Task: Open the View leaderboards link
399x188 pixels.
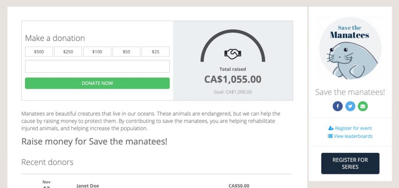Action: [353, 136]
